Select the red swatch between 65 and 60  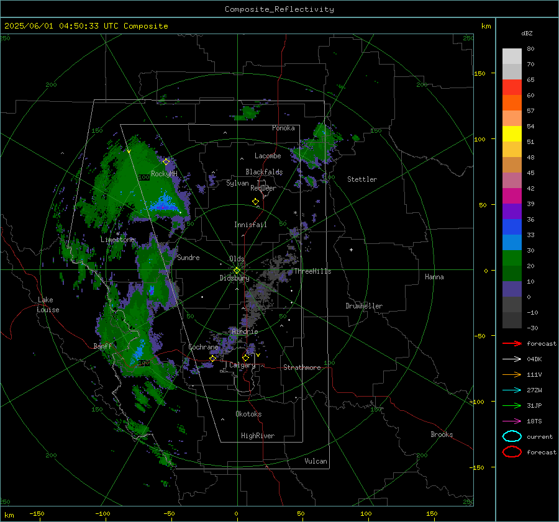512,88
